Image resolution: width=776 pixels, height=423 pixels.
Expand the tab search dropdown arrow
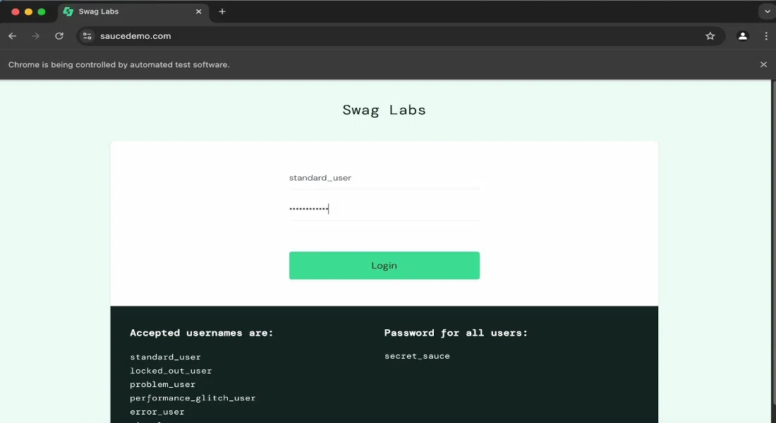(x=767, y=11)
